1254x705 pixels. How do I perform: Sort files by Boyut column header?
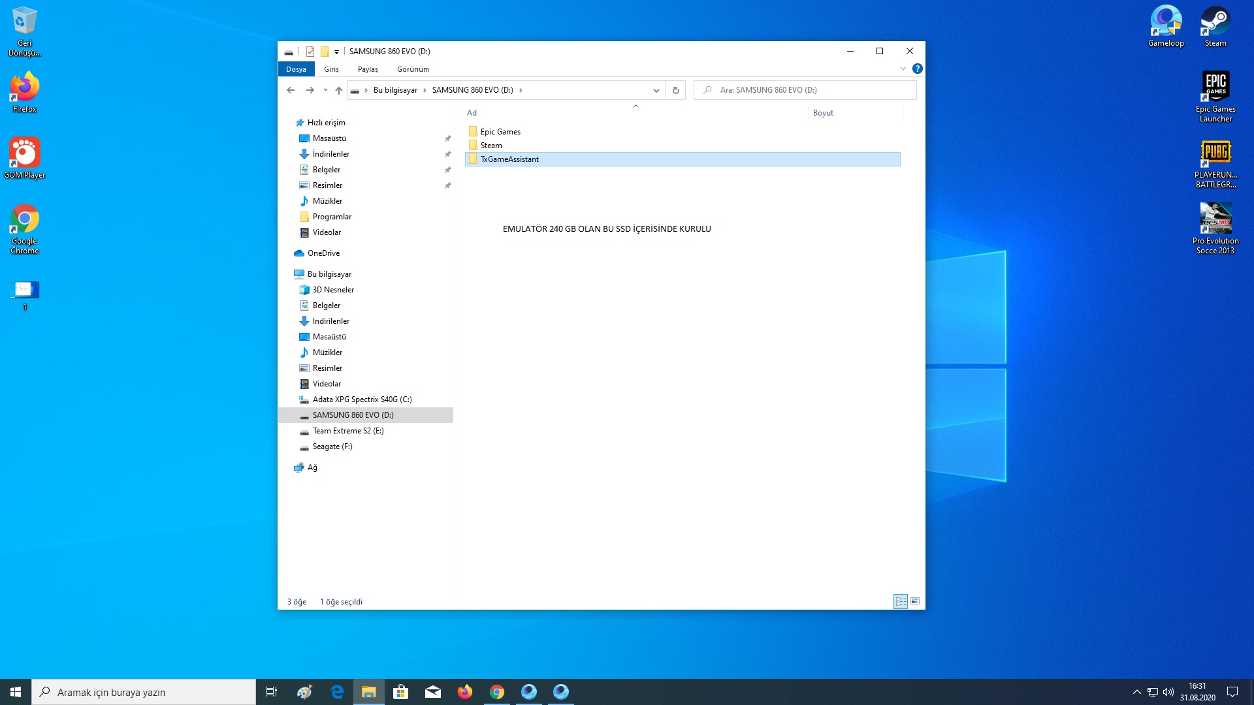pyautogui.click(x=823, y=113)
